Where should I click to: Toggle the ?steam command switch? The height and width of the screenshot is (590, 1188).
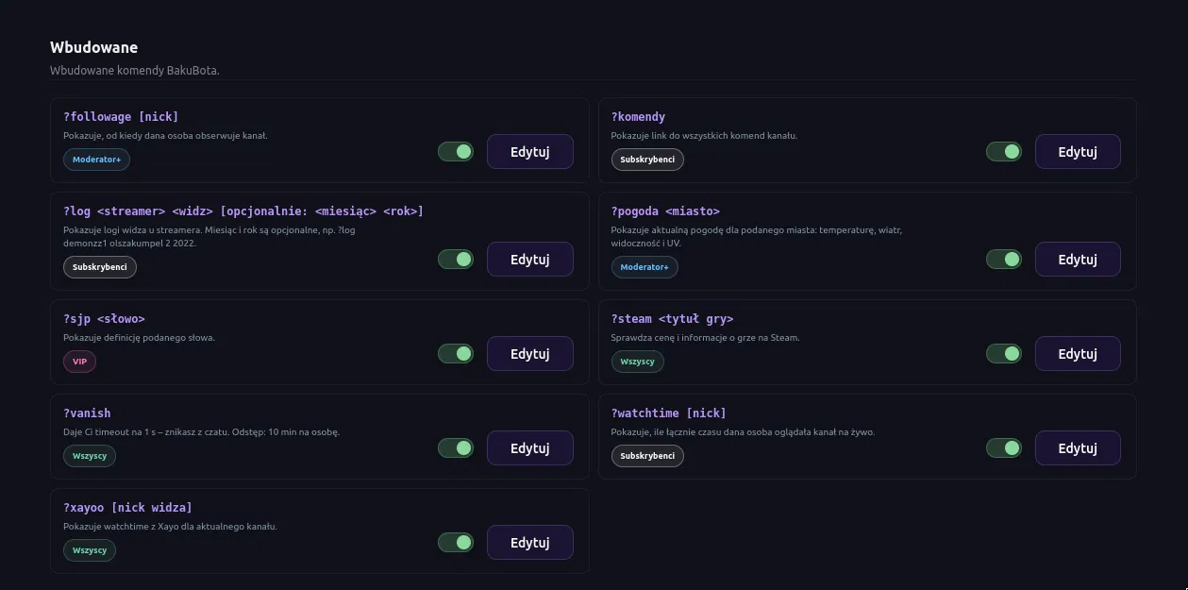point(1004,353)
